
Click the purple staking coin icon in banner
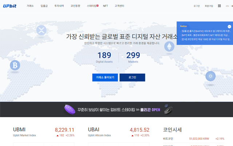point(70,109)
